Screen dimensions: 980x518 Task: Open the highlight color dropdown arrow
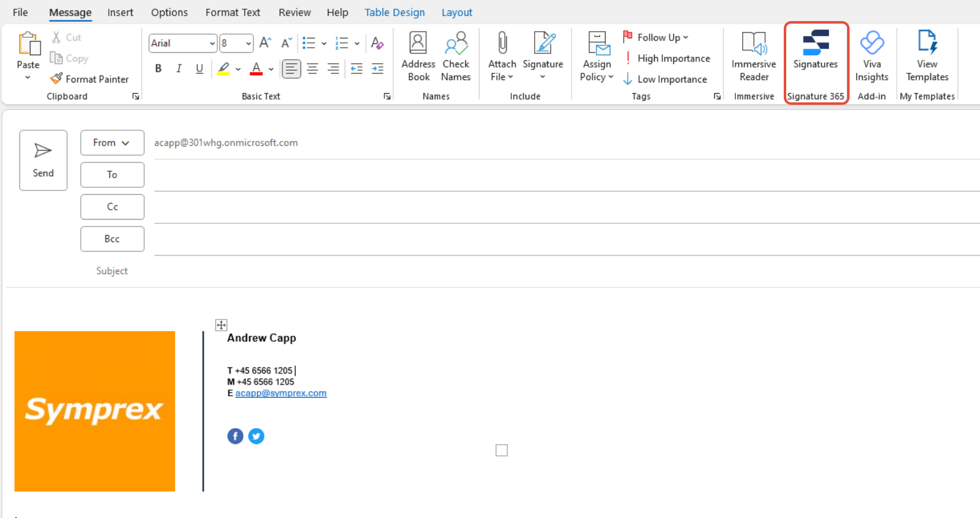pos(238,69)
